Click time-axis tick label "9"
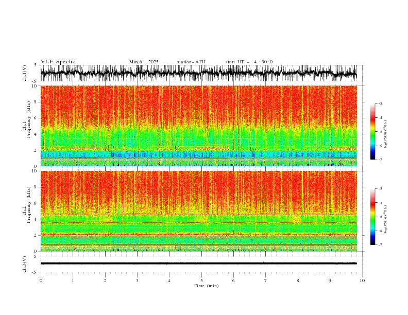Screen dimensions: 408x315 point(330,281)
